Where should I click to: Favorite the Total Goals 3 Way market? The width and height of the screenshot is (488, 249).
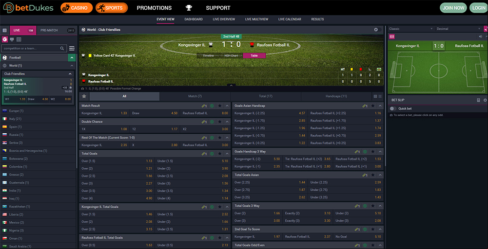point(372,206)
